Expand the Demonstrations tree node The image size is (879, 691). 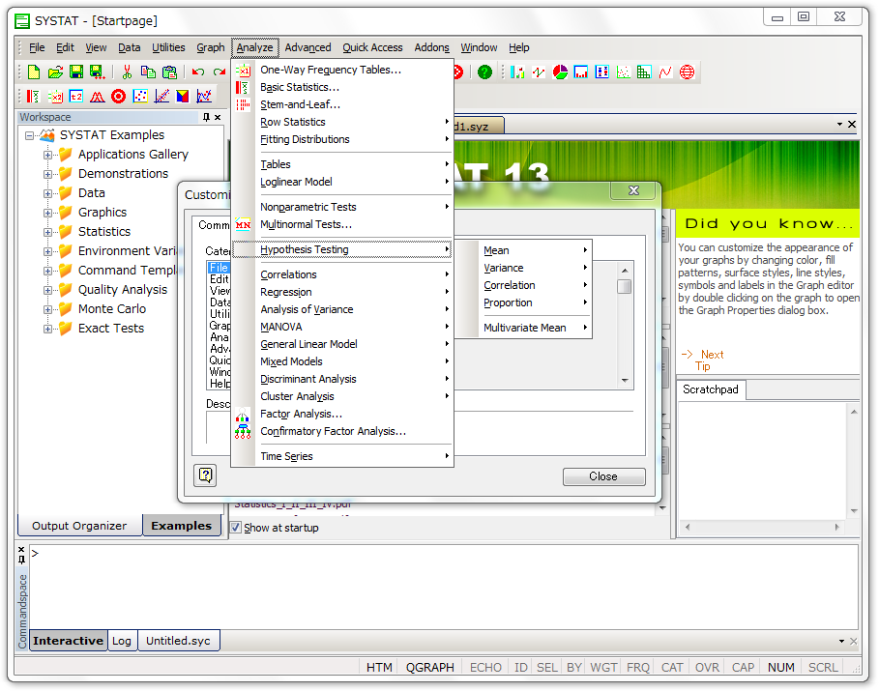click(47, 174)
